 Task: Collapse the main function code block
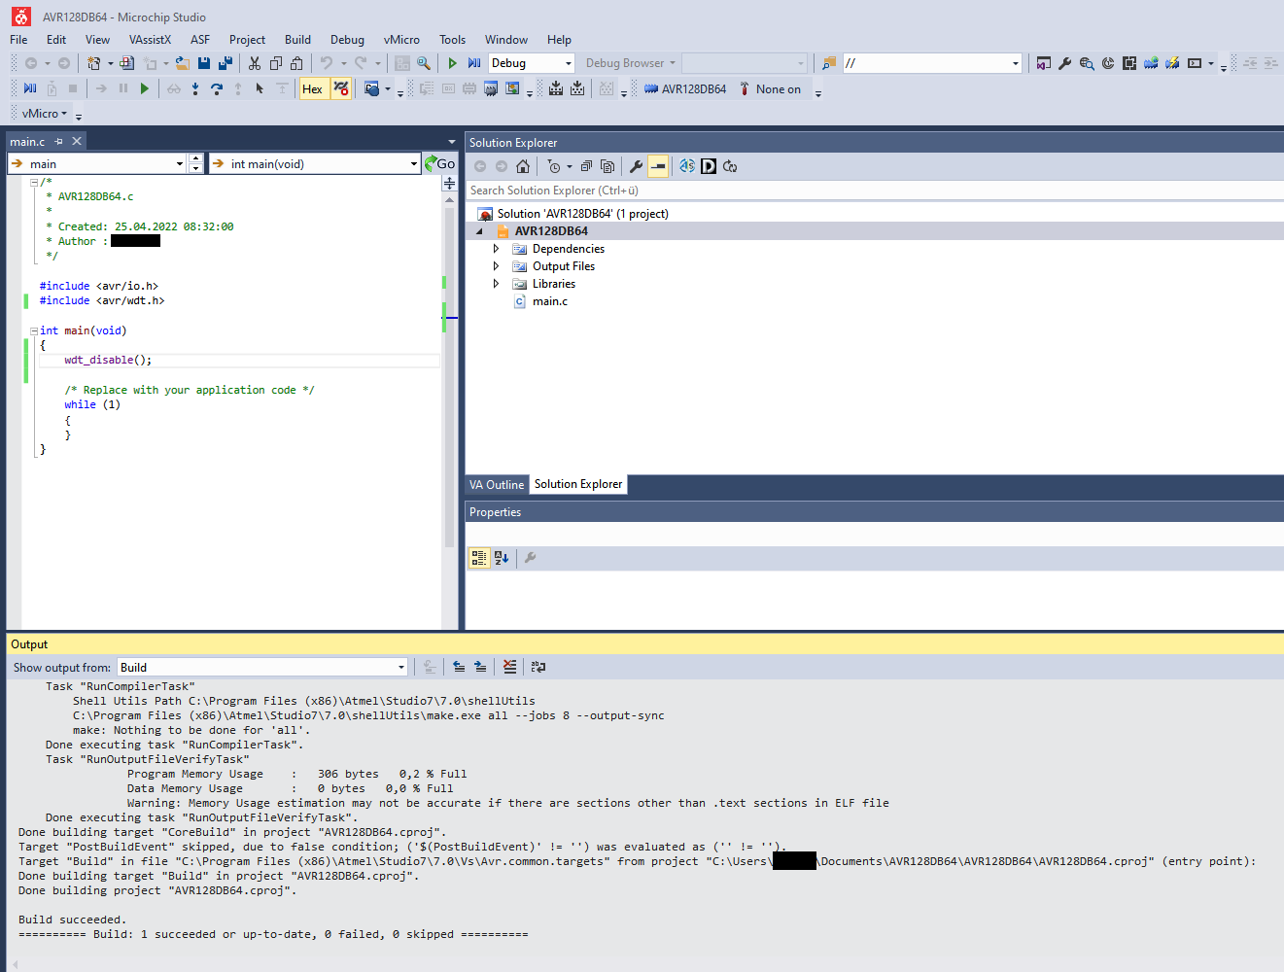pyautogui.click(x=34, y=330)
